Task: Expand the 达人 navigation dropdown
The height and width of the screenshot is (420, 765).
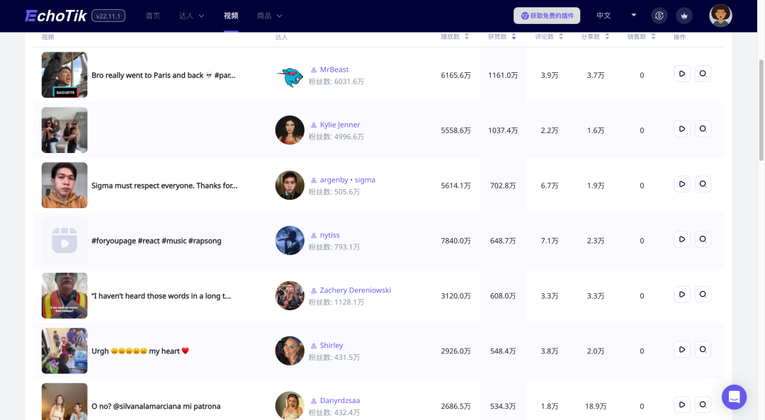Action: tap(191, 16)
